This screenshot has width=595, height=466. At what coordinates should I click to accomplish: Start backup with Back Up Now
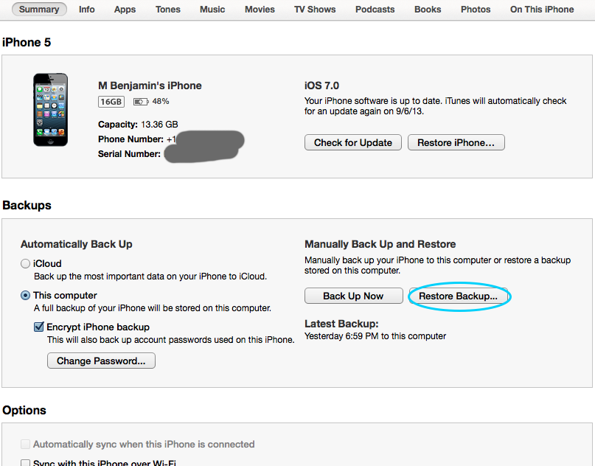coord(354,296)
